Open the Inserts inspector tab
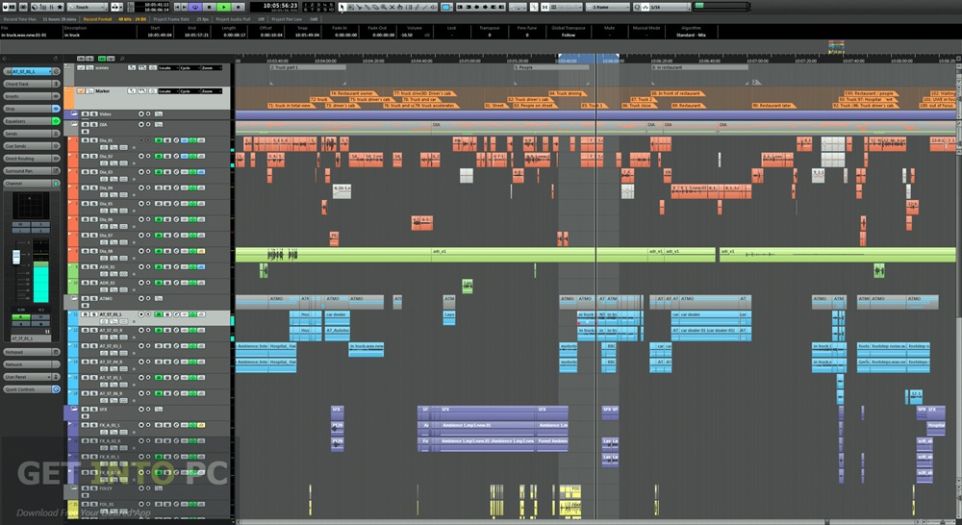This screenshot has width=962, height=525. 31,96
